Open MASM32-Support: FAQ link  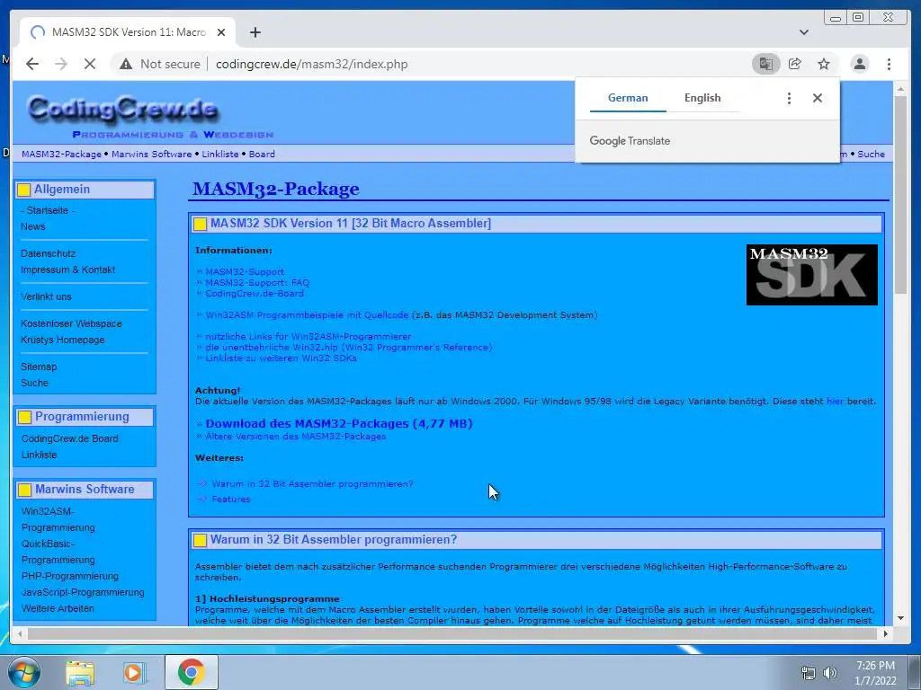257,282
